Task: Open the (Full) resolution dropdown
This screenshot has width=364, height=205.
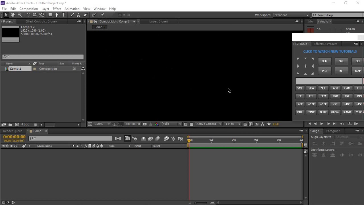Action: (171, 124)
